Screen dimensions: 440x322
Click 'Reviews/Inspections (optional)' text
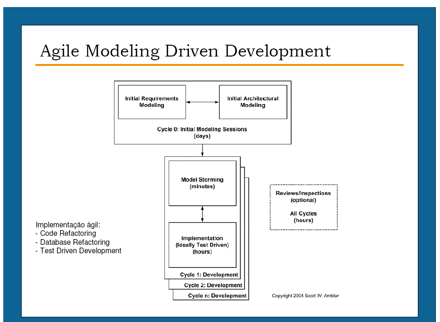tap(303, 197)
